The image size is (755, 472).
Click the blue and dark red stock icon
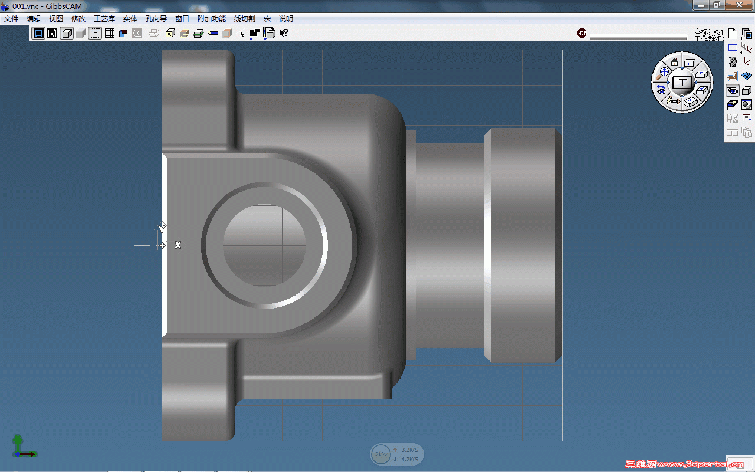[x=124, y=33]
